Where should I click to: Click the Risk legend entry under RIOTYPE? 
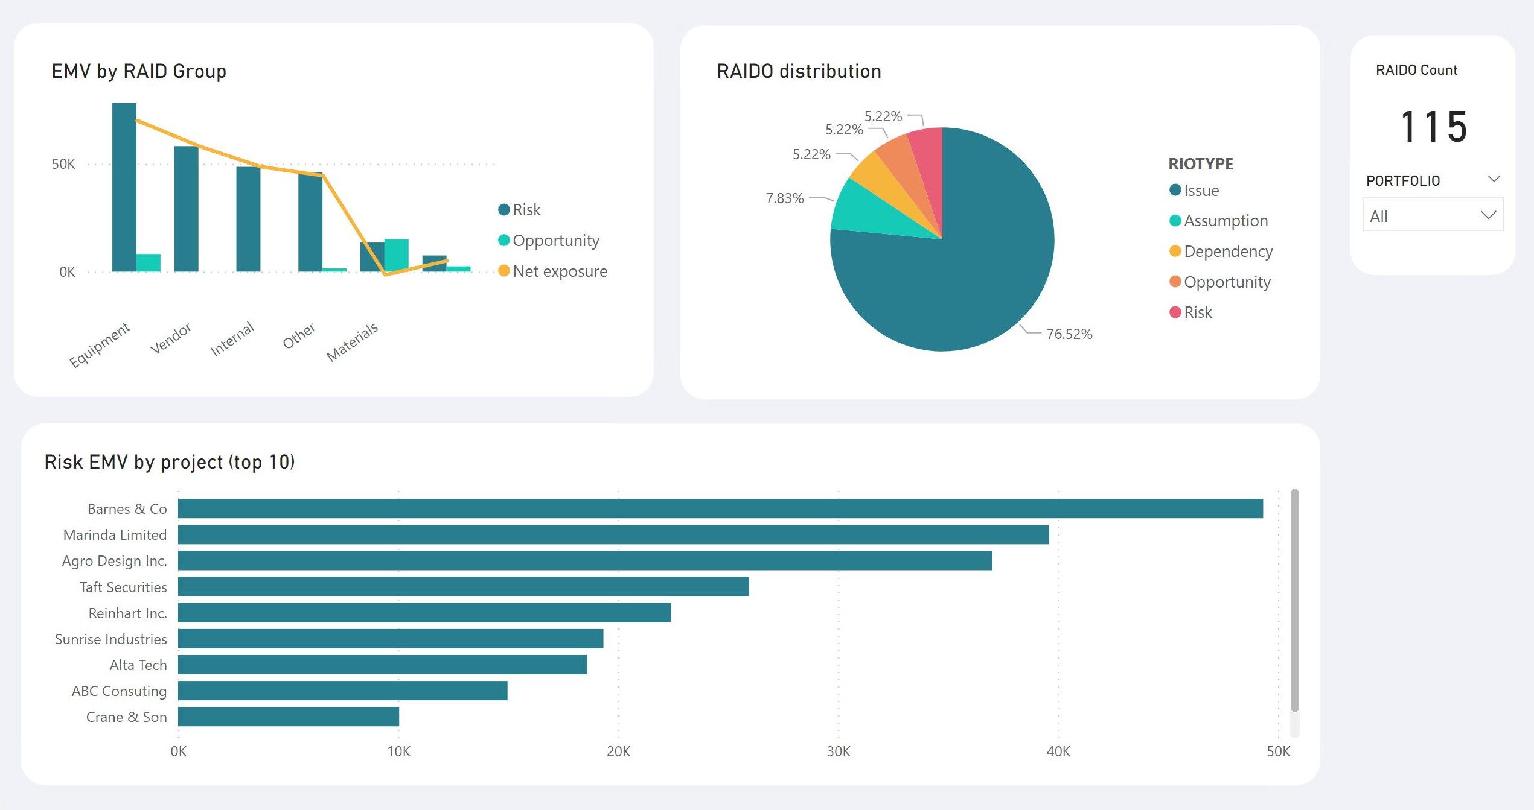click(1190, 312)
